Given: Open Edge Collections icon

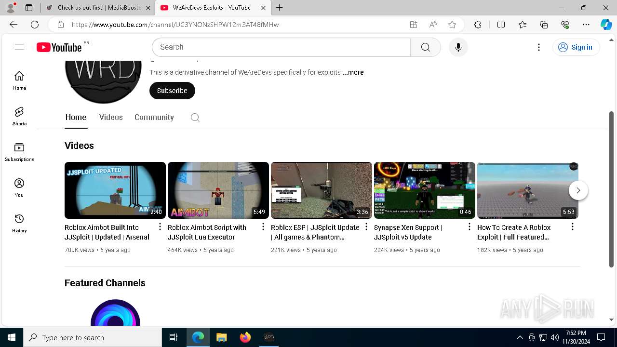Looking at the screenshot, I should 544,25.
